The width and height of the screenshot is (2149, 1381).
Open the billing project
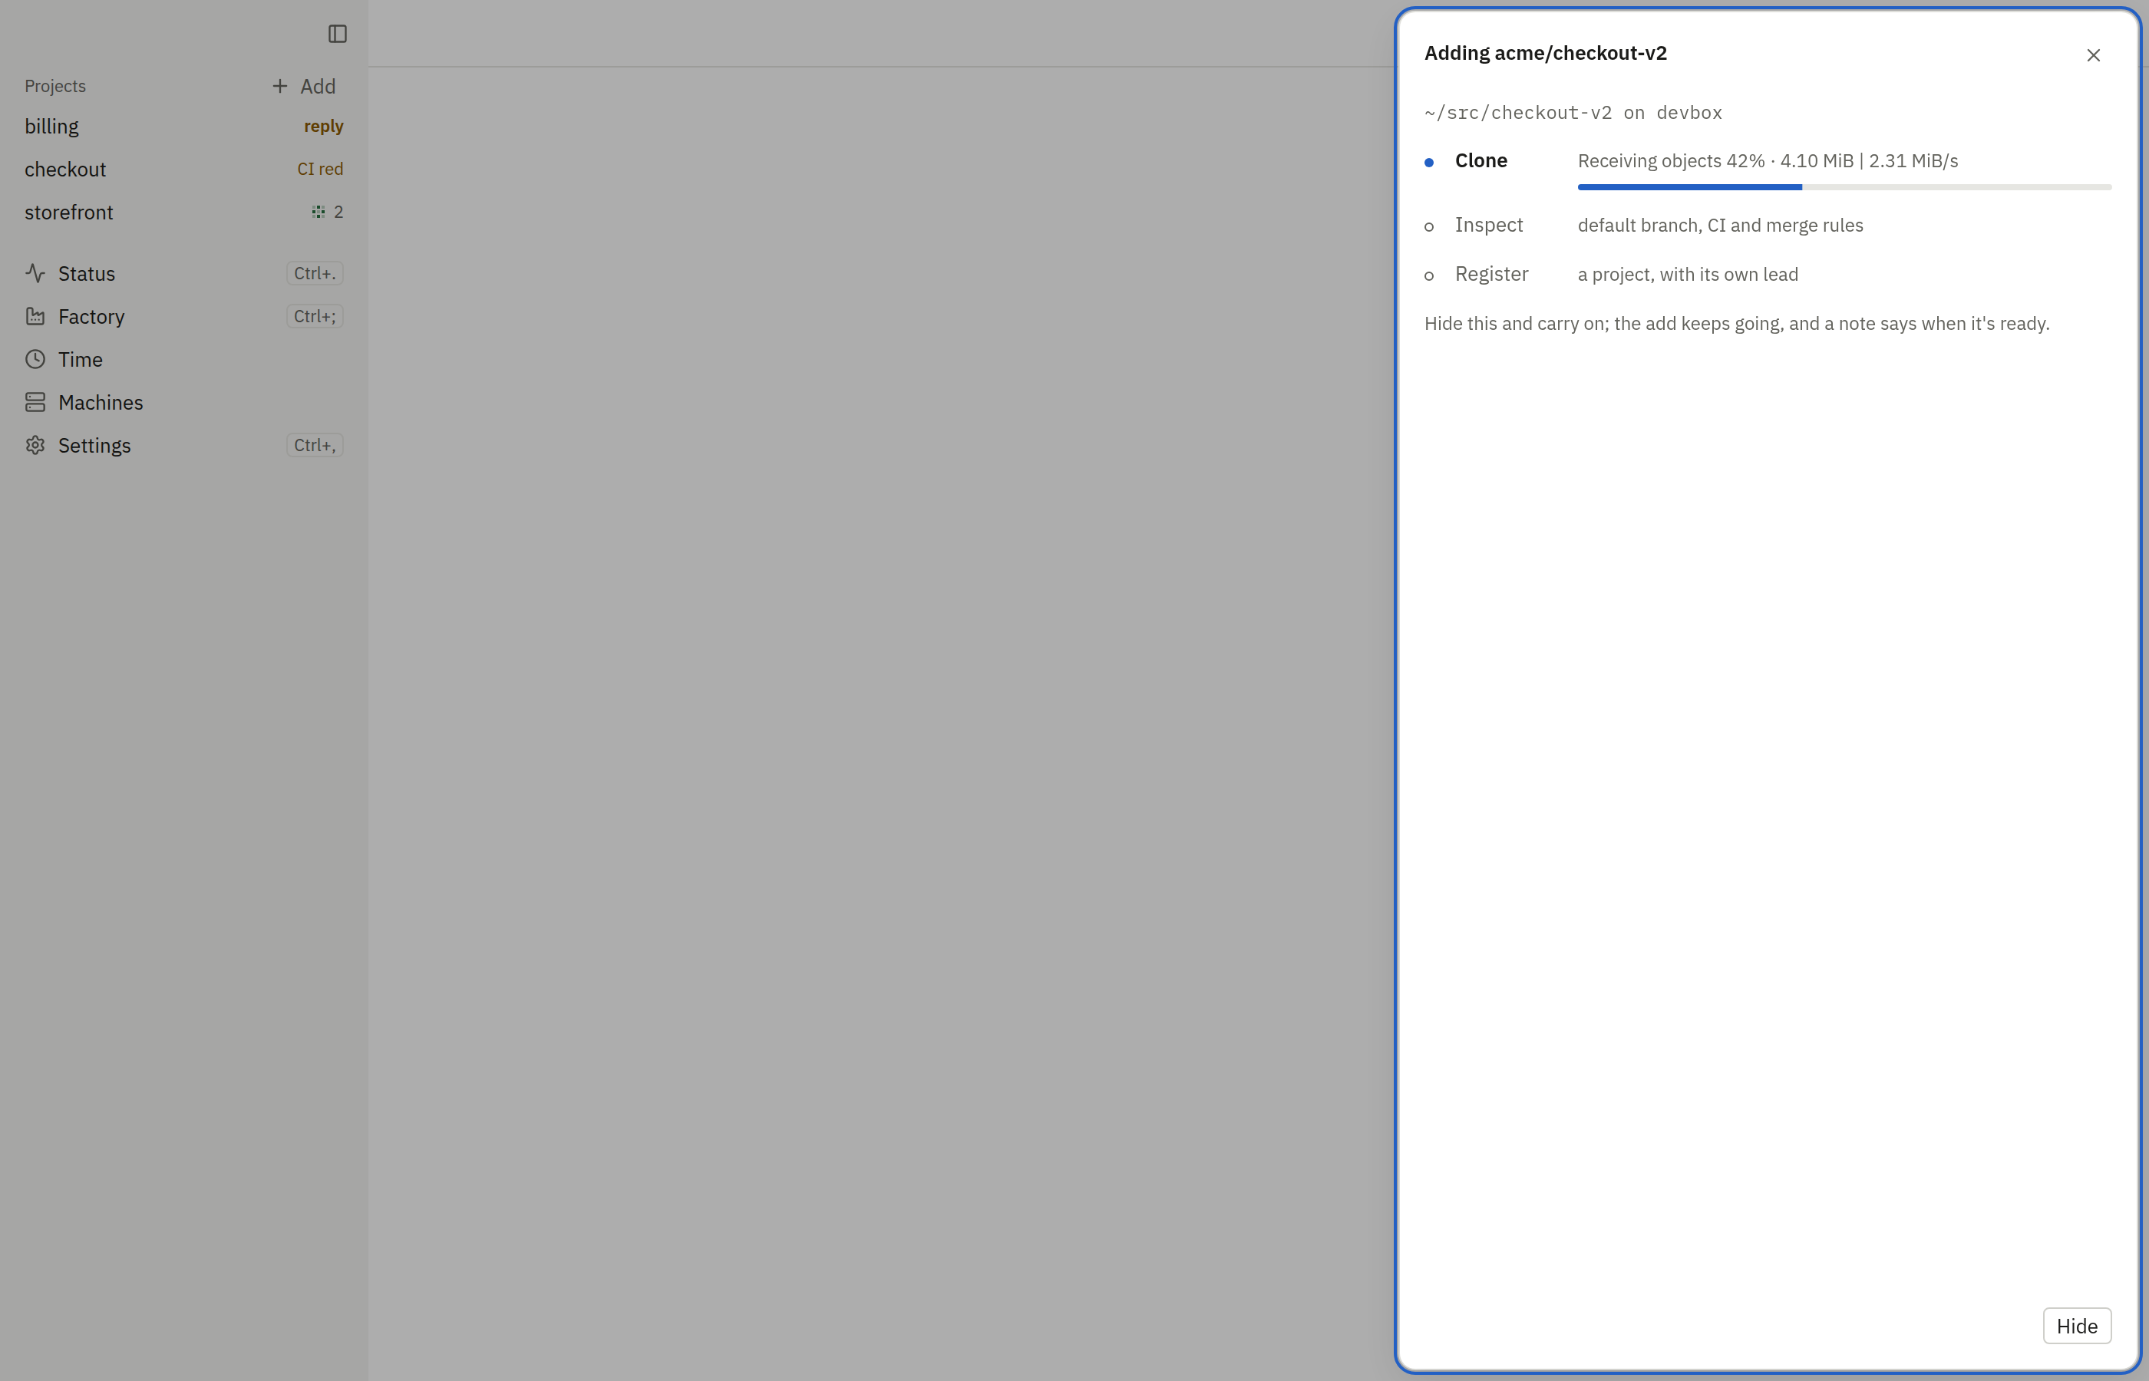pos(184,127)
